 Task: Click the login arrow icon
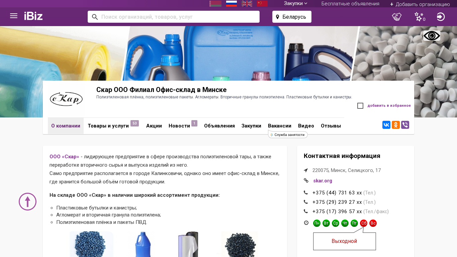point(441,17)
